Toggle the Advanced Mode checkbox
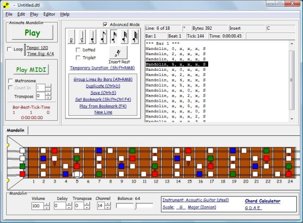The height and width of the screenshot is (223, 303). point(105,25)
